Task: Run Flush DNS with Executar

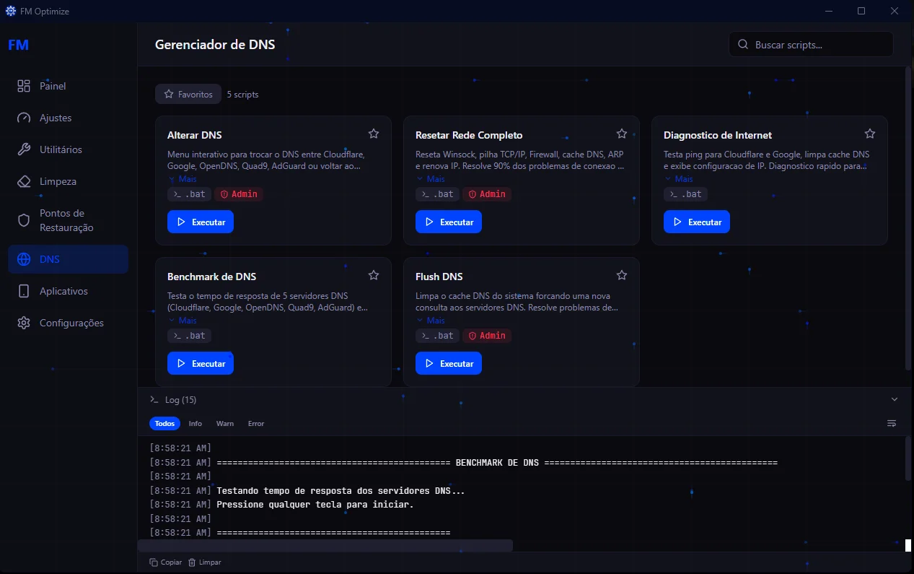Action: coord(449,363)
